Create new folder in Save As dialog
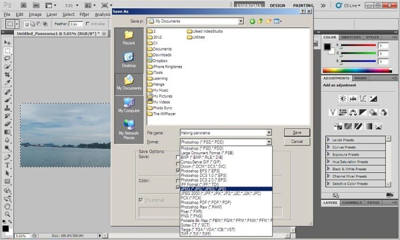 pyautogui.click(x=269, y=21)
